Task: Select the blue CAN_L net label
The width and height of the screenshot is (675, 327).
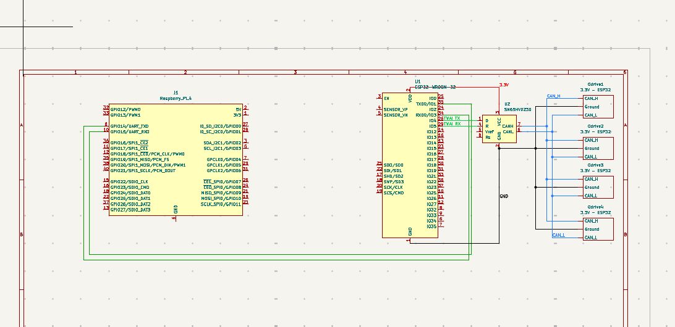Action: point(558,235)
